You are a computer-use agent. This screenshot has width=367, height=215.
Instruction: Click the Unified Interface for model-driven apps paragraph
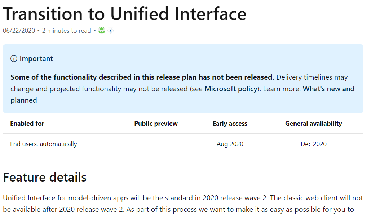pyautogui.click(x=183, y=203)
